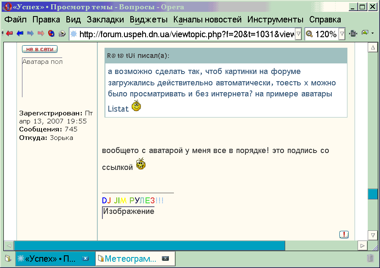Image resolution: width=380 pixels, height=268 pixels.
Task: Open the Инструменты menu
Action: coord(275,19)
